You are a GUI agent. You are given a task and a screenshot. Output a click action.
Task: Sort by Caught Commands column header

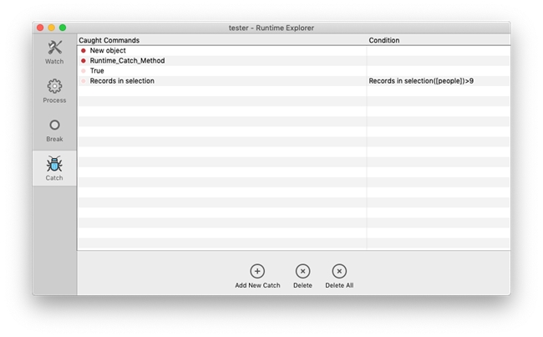pos(221,40)
